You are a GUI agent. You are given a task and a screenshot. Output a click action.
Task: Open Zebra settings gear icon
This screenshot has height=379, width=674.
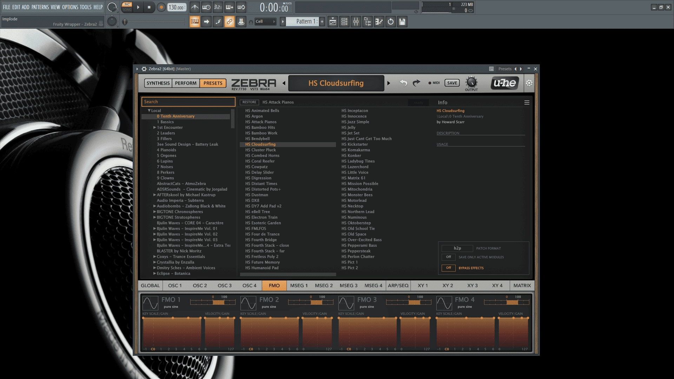[529, 83]
